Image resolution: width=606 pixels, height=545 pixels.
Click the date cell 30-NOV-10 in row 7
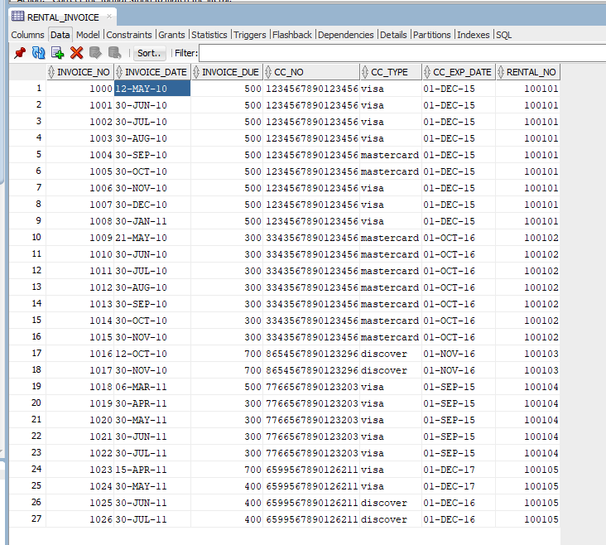(x=152, y=188)
